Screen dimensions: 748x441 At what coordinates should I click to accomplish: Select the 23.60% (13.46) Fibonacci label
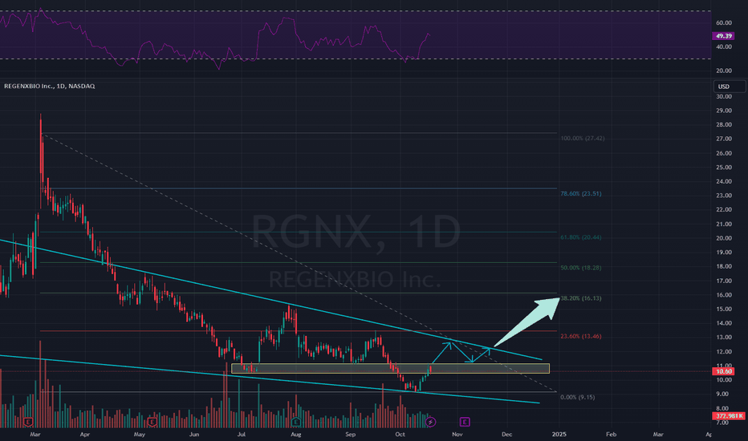(x=580, y=336)
